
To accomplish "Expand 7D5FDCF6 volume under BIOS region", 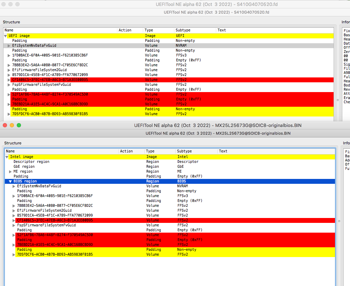I will [x=14, y=255].
